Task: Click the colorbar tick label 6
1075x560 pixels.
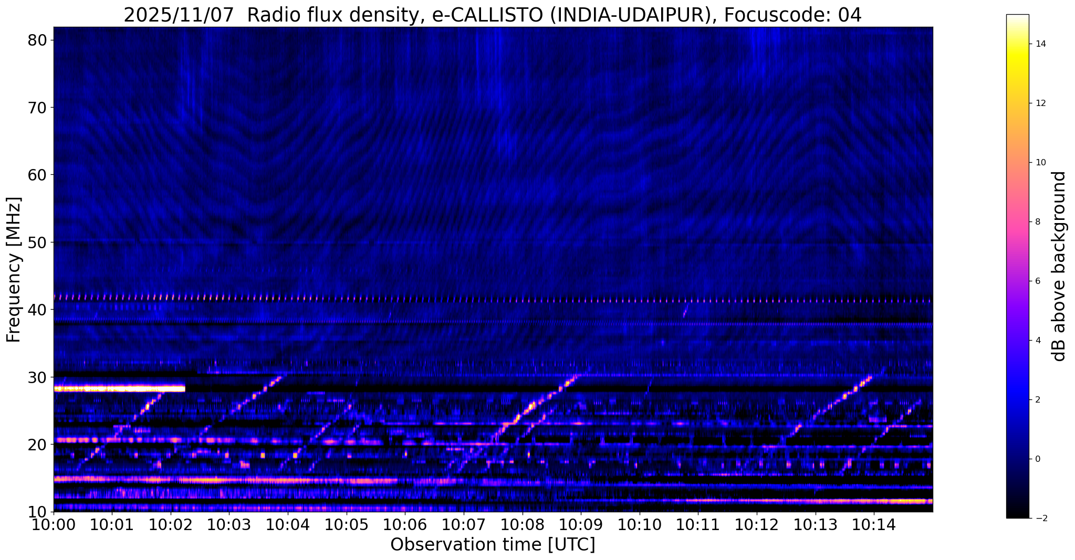Action: (x=1037, y=281)
